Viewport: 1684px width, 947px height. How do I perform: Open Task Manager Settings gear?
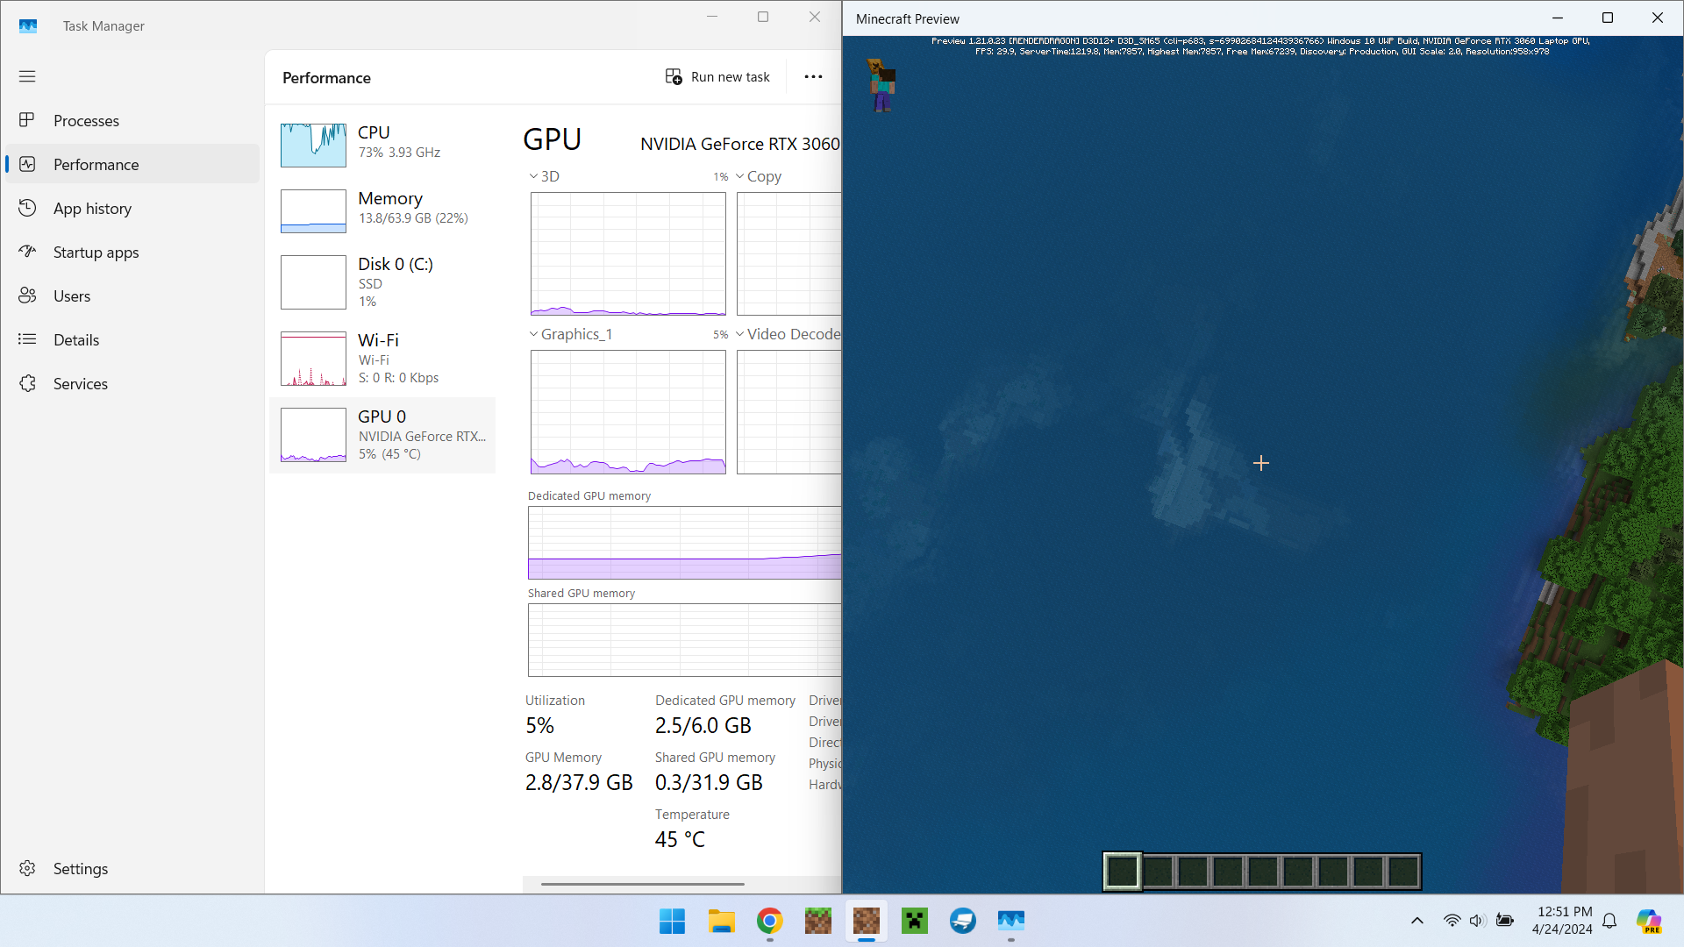(27, 868)
